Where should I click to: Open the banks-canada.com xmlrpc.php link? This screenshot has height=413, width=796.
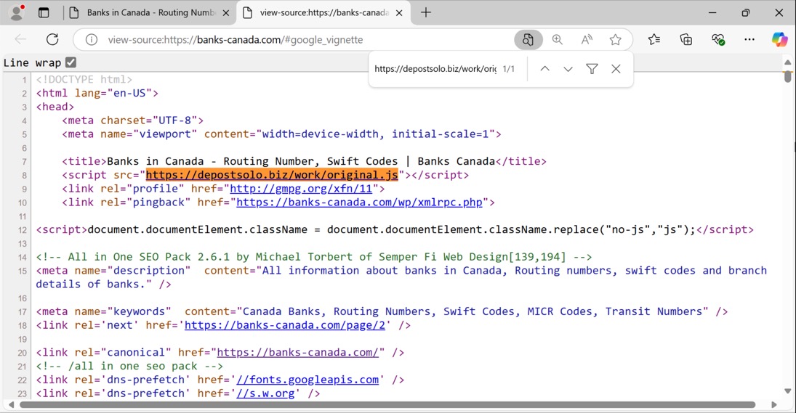tap(359, 203)
